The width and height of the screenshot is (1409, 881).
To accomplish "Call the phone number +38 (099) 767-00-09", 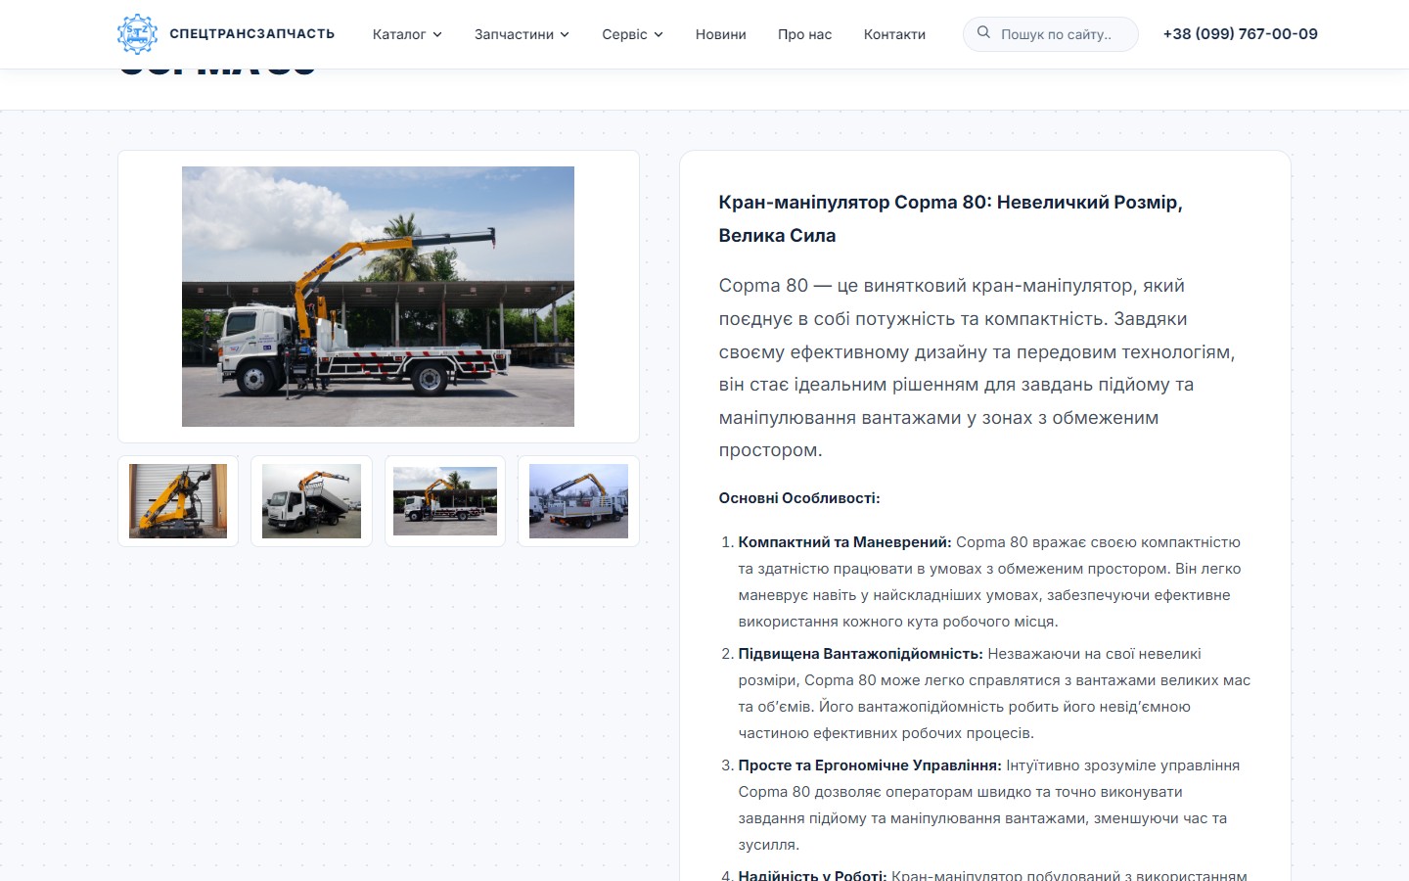I will (1240, 34).
